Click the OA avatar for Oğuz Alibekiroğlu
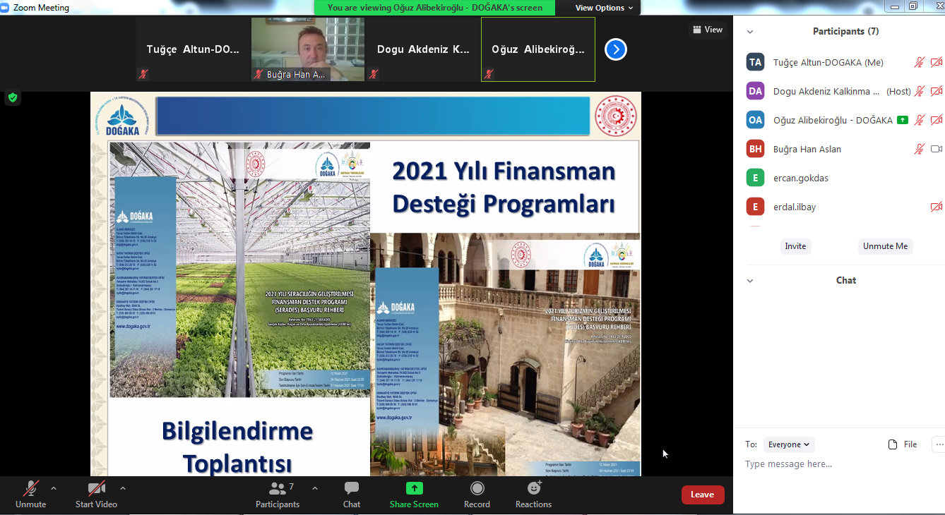945x515 pixels. point(755,120)
